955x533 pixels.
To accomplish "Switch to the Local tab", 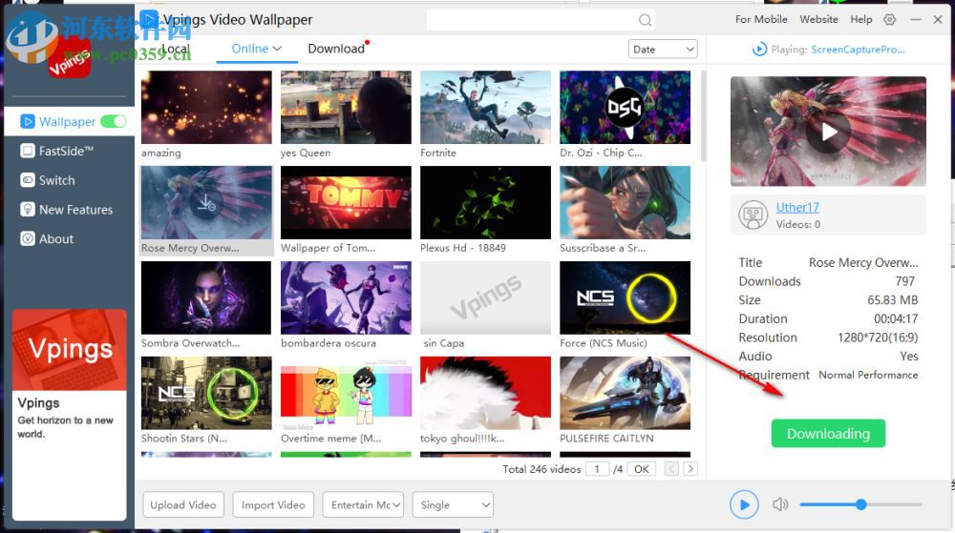I will coord(176,49).
